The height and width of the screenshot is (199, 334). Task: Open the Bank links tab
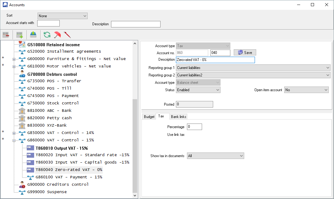(178, 117)
